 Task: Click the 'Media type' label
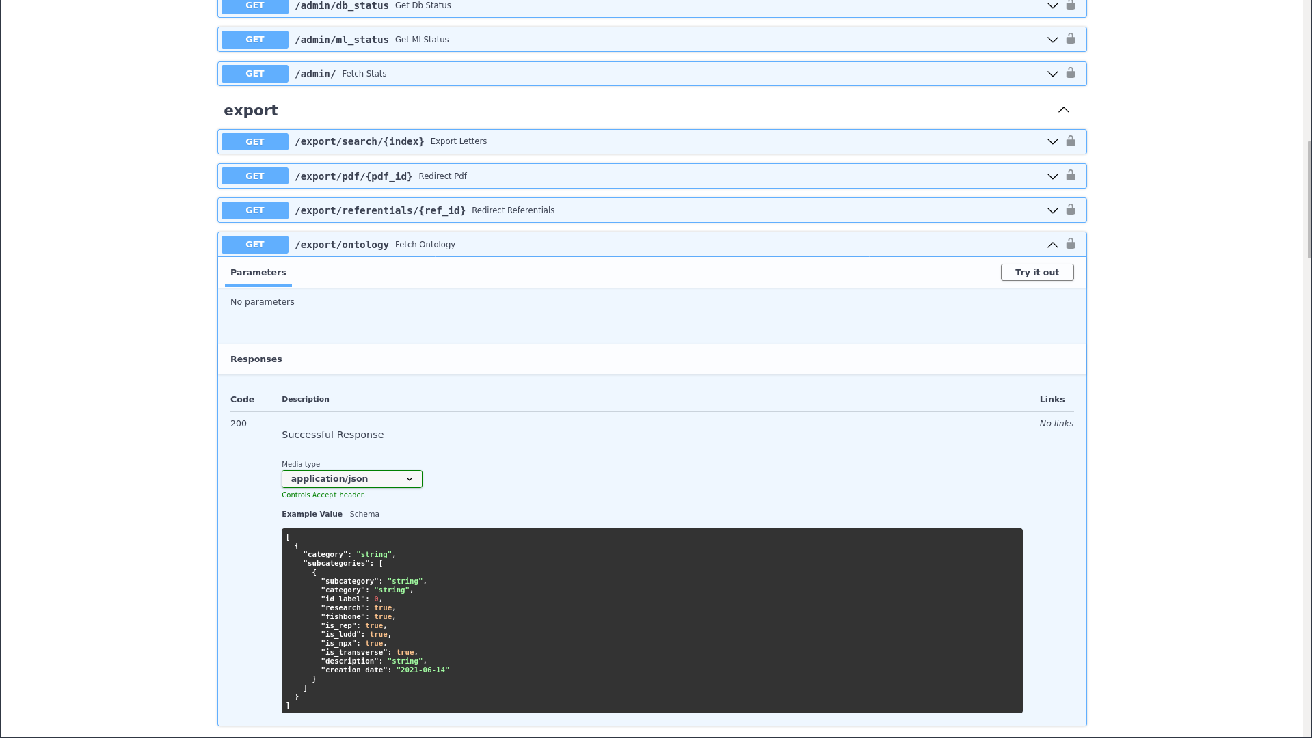point(301,464)
